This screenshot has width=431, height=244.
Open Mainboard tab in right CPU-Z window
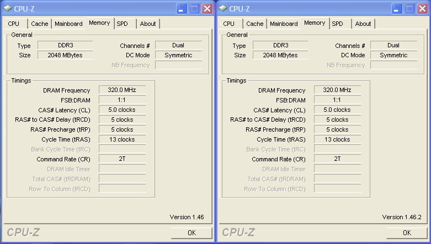tap(284, 24)
